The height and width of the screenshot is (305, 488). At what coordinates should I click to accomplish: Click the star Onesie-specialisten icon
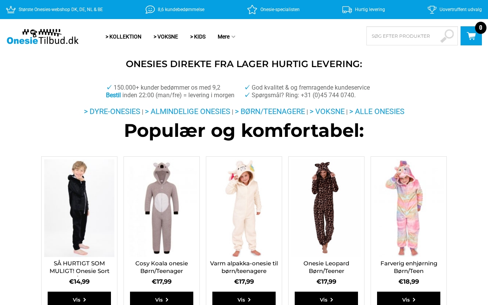click(252, 10)
